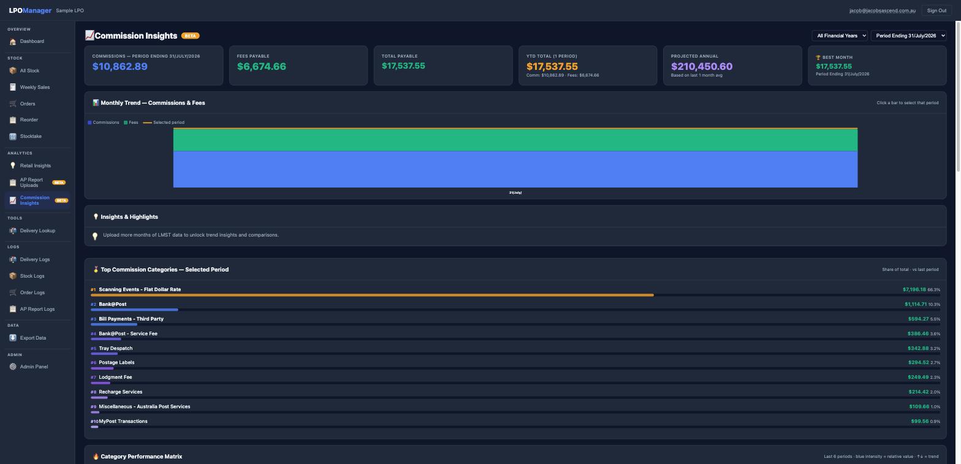This screenshot has width=961, height=464.
Task: Click the Order Logs cart icon
Action: [x=13, y=292]
